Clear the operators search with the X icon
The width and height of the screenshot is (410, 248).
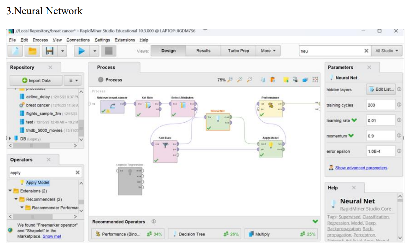pyautogui.click(x=77, y=173)
